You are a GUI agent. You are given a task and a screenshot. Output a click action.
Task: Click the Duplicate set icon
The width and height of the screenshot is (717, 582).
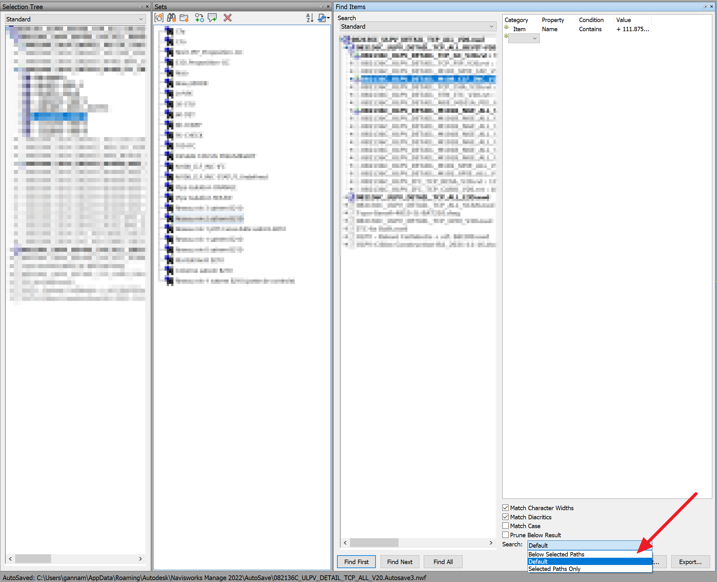[x=199, y=18]
